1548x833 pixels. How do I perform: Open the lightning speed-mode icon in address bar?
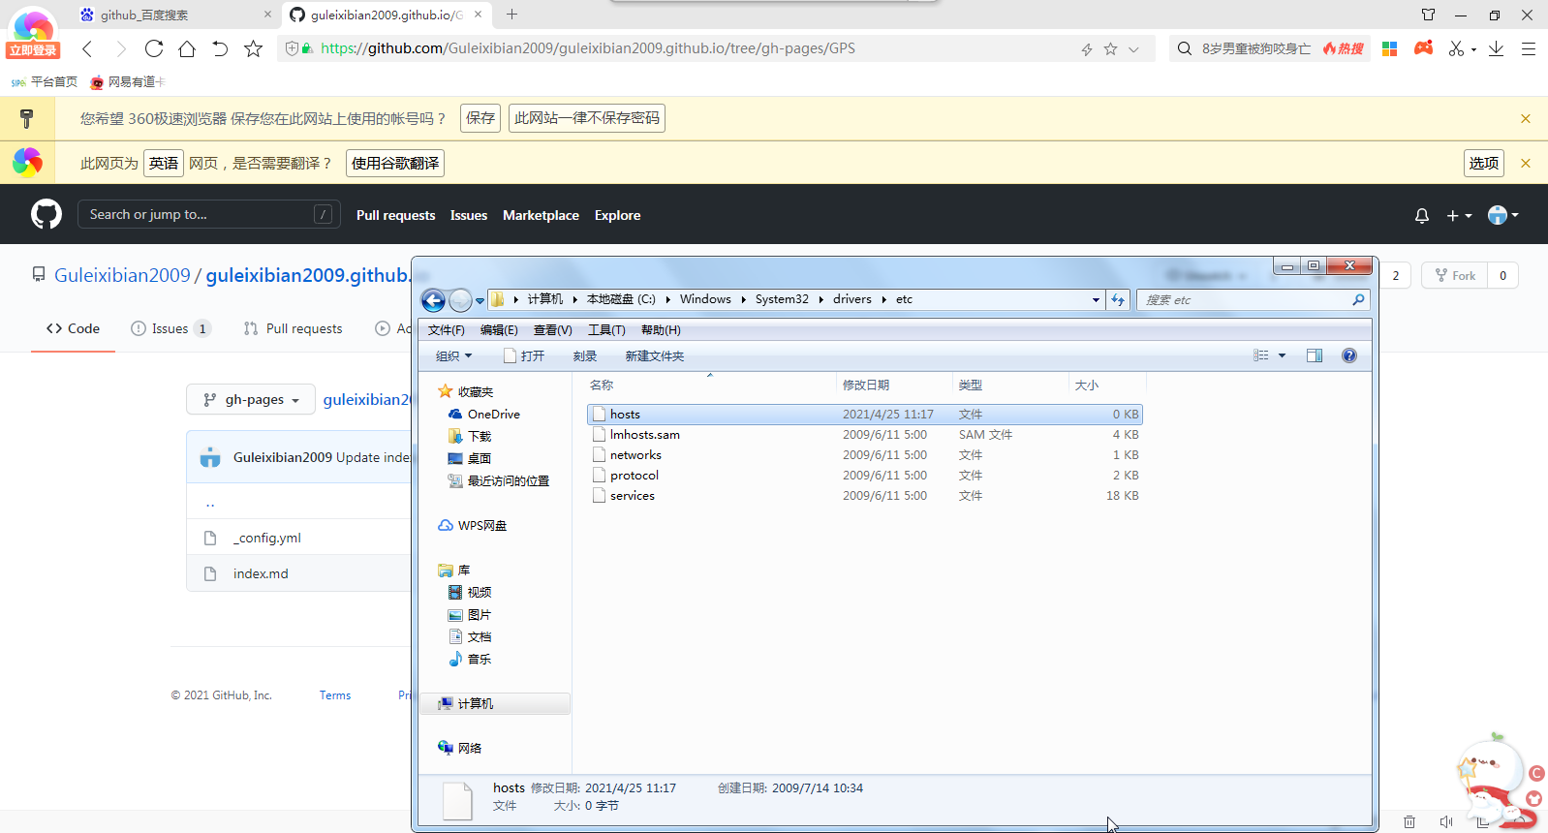pyautogui.click(x=1087, y=49)
